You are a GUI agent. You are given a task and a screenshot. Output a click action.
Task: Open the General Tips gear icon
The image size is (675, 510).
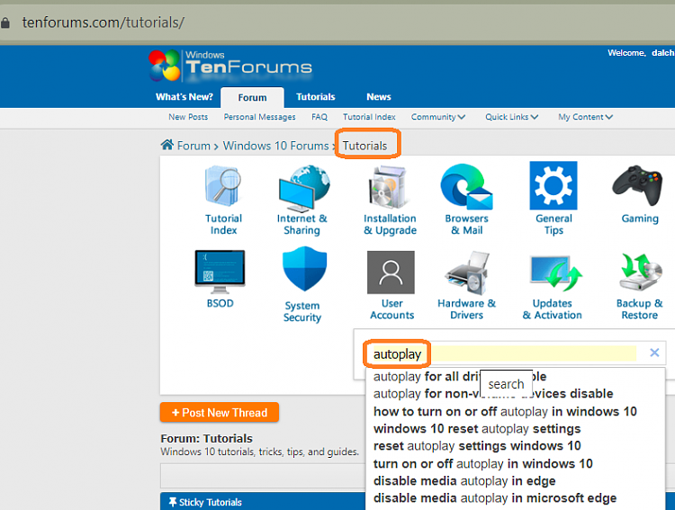[x=553, y=185]
